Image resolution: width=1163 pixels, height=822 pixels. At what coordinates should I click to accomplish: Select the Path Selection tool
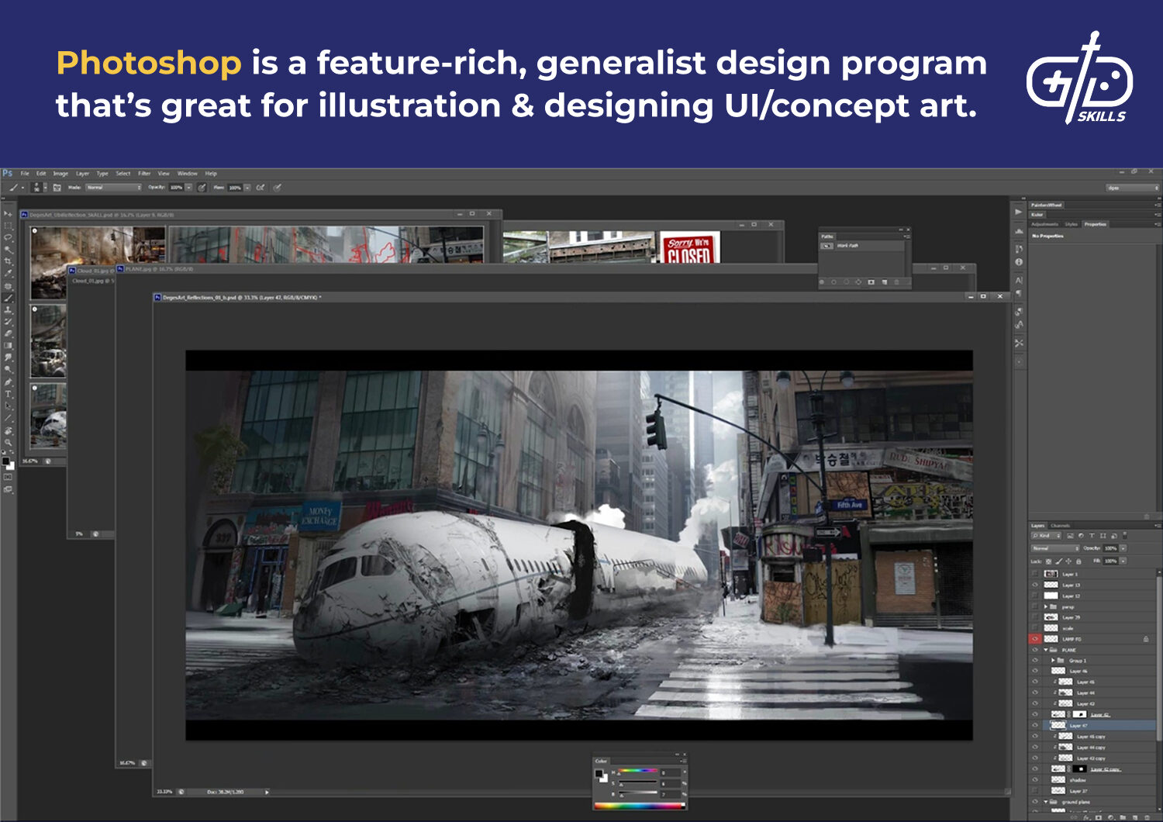tap(8, 406)
